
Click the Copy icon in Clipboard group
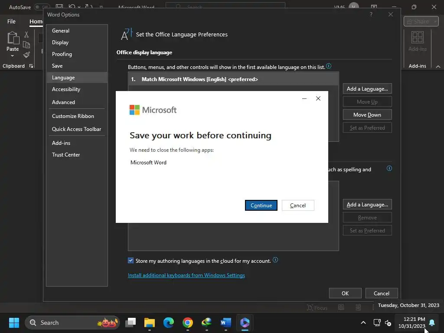pyautogui.click(x=26, y=45)
